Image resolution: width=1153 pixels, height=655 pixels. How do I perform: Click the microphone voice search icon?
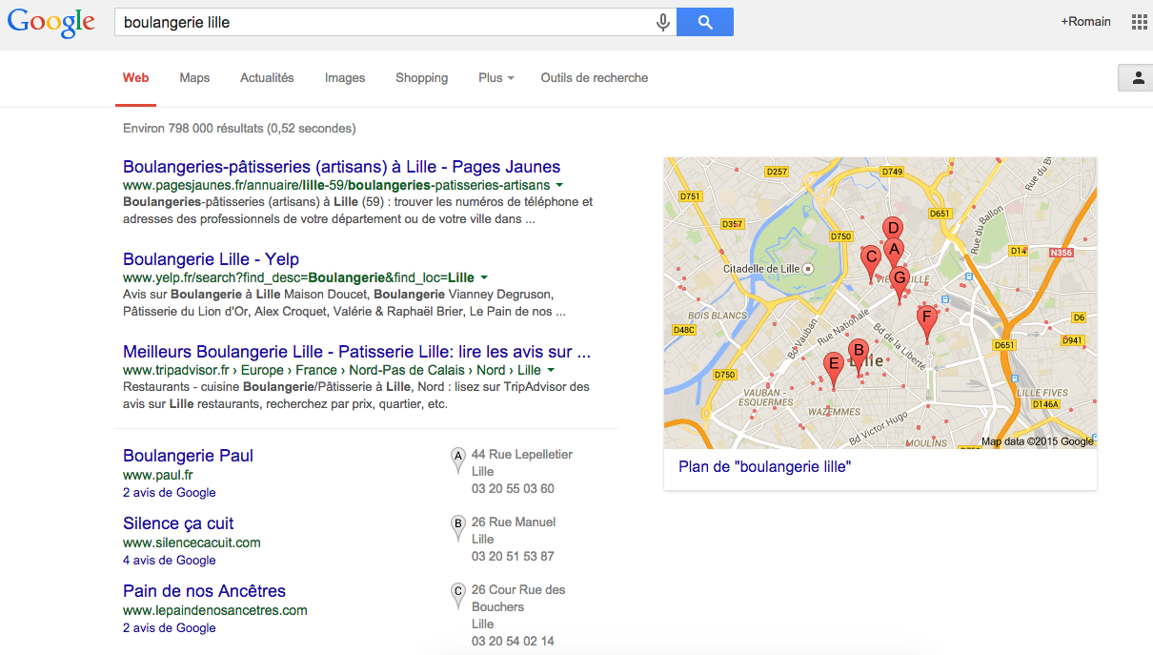pos(663,22)
